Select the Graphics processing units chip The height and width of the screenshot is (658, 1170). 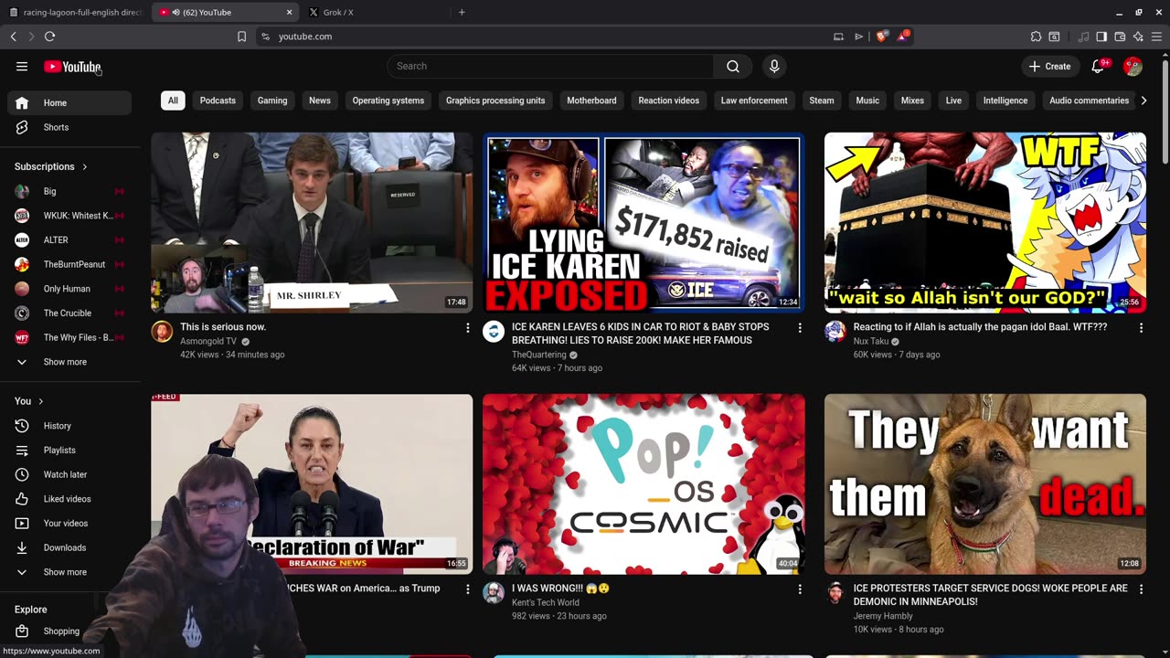[x=495, y=101]
